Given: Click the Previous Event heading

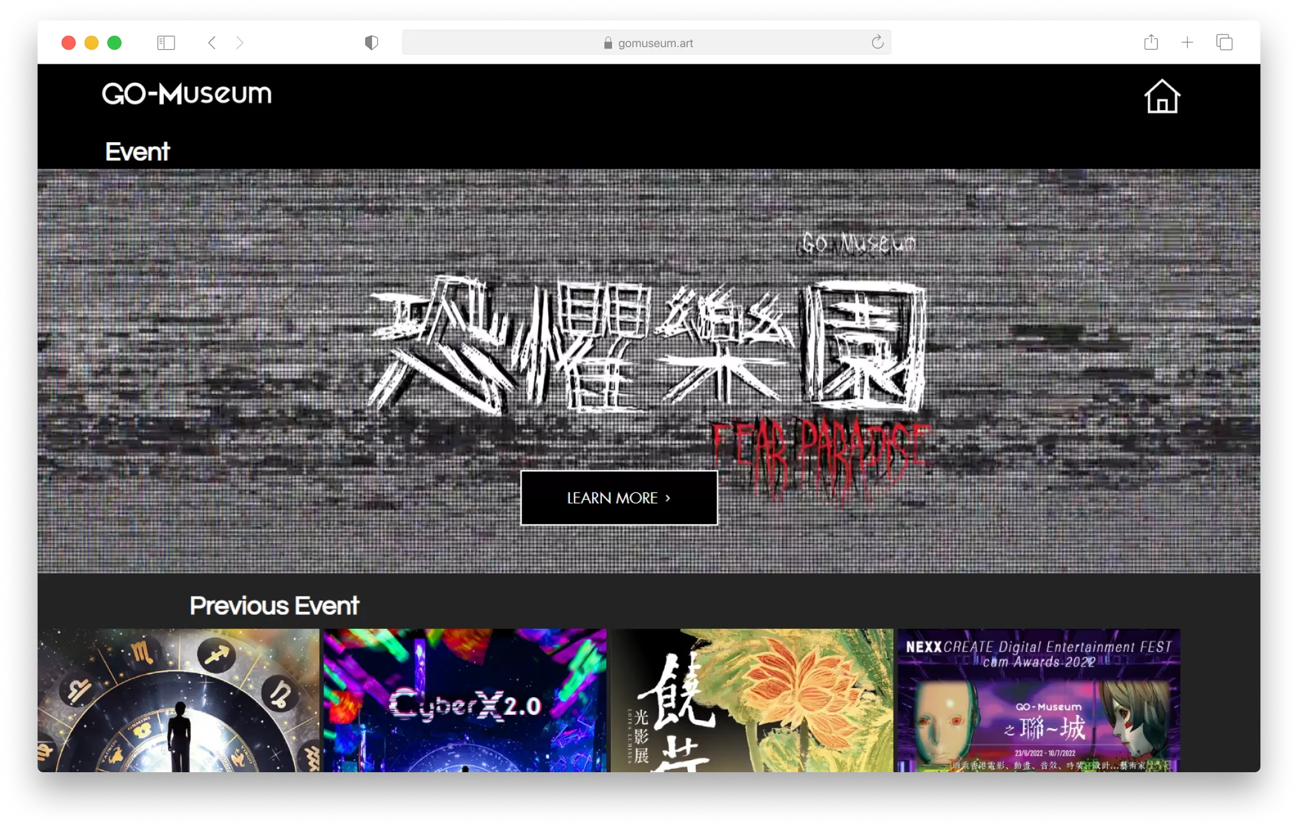Looking at the screenshot, I should click(275, 605).
